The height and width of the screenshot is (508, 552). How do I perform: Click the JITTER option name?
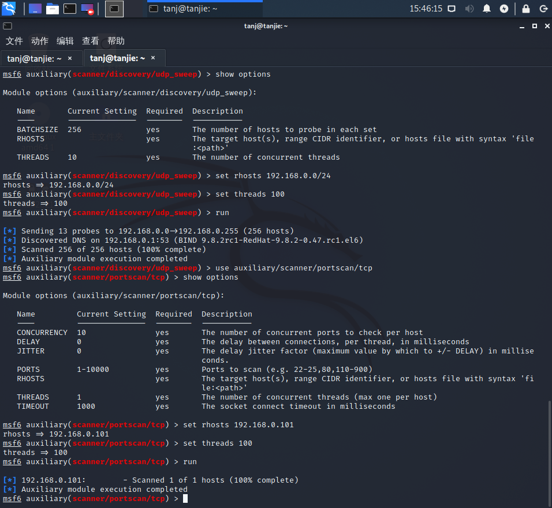click(x=31, y=351)
